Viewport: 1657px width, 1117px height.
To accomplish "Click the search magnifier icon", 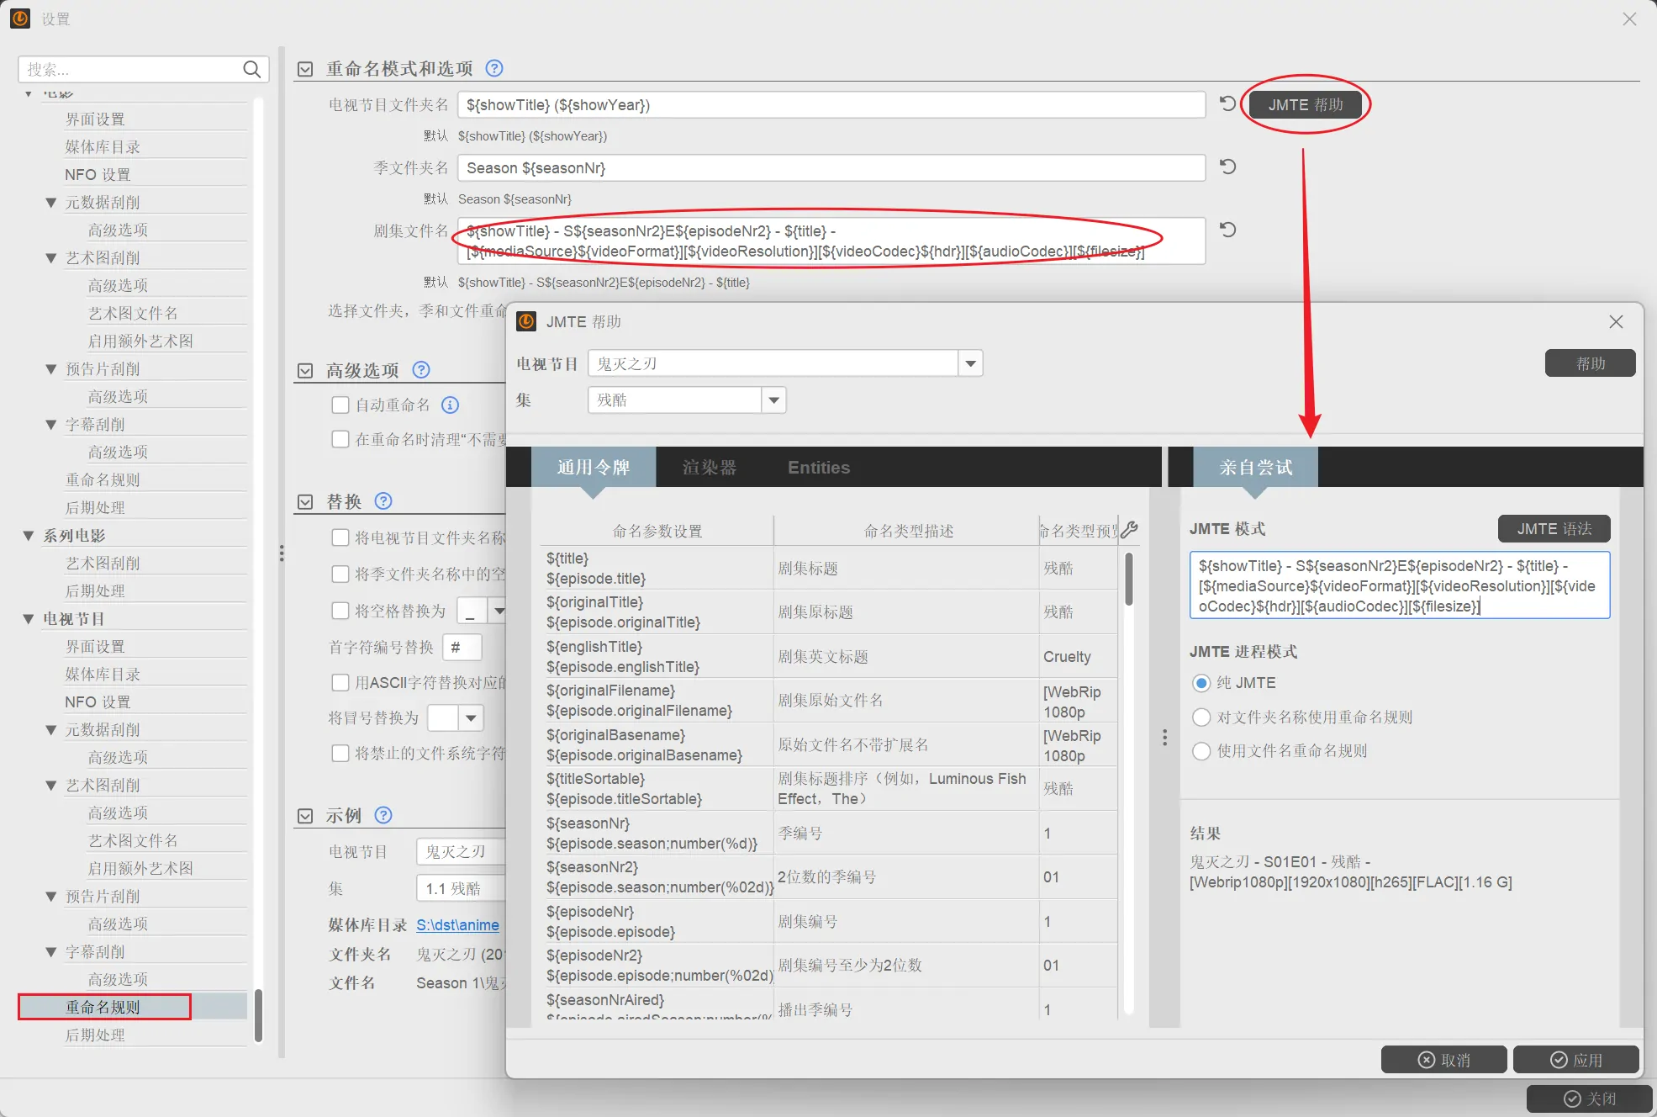I will coord(251,69).
